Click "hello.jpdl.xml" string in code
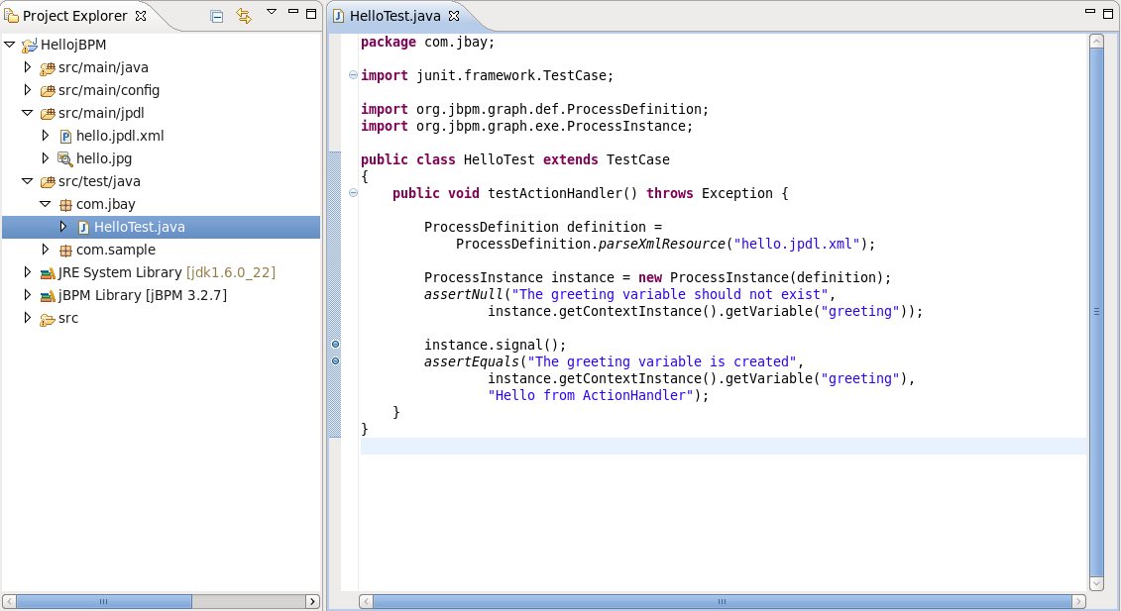This screenshot has height=611, width=1121. tap(797, 244)
